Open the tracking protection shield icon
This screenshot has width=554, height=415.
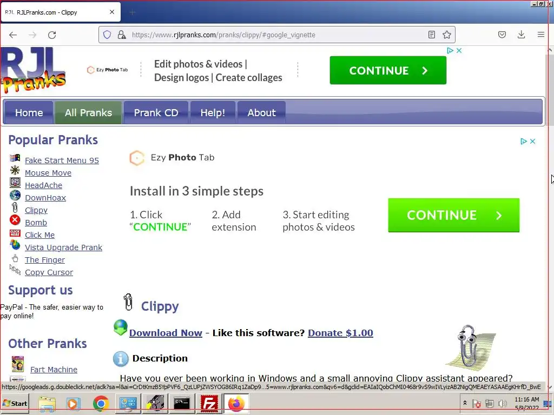107,35
